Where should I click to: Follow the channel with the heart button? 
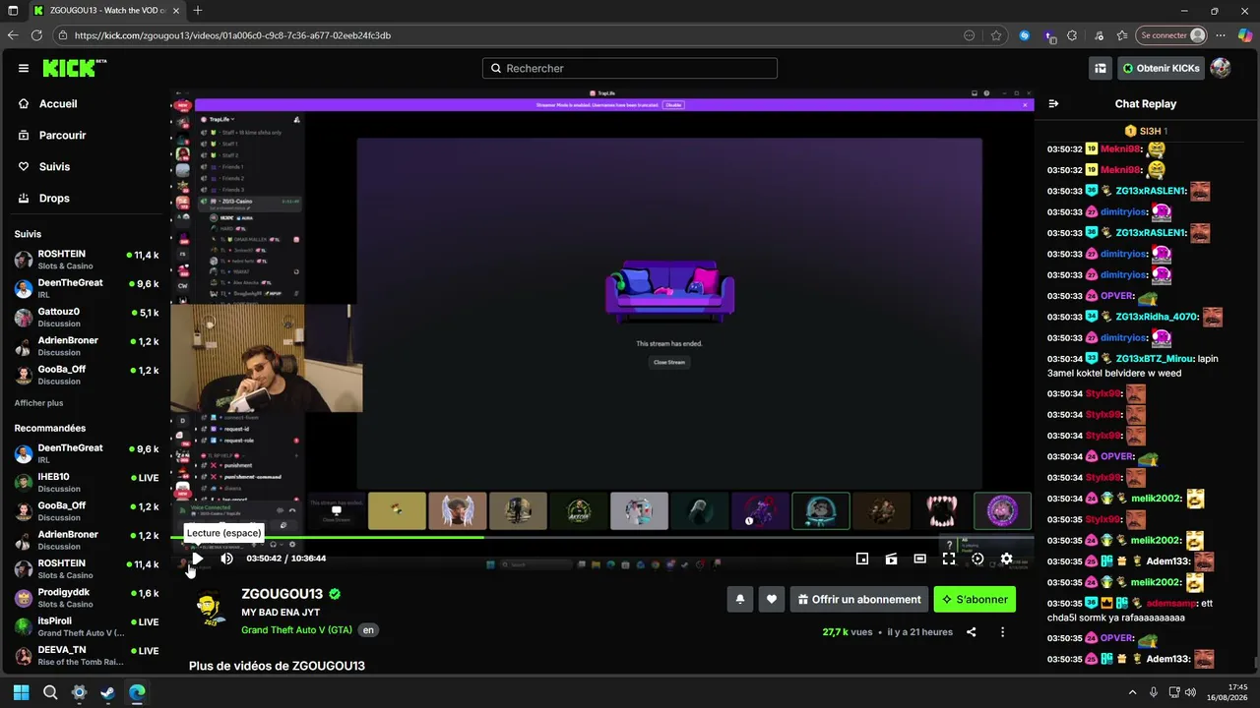[772, 599]
